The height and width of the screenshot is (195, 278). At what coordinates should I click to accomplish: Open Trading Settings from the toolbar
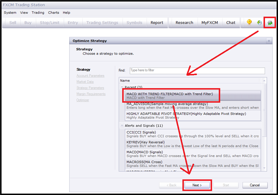point(102,23)
